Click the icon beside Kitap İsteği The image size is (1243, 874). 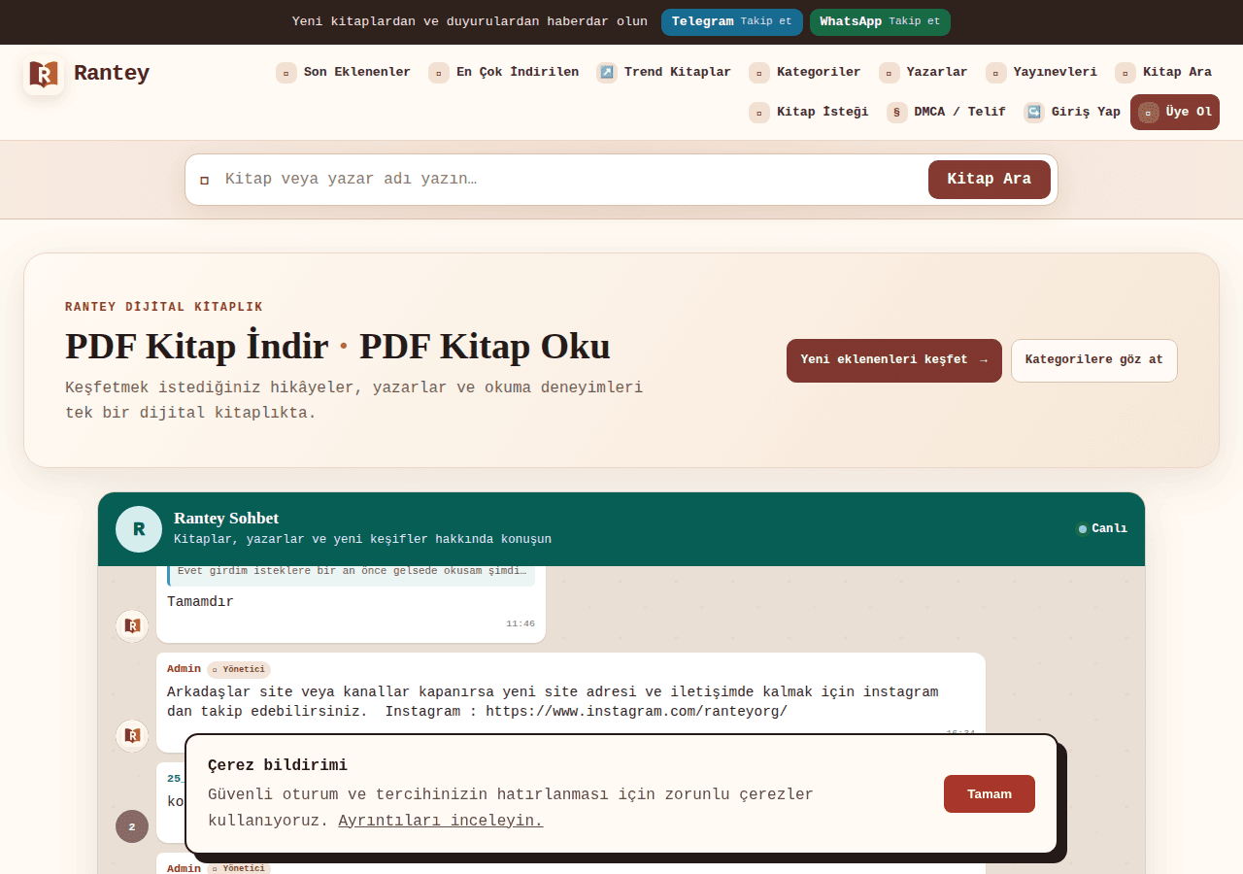coord(759,113)
